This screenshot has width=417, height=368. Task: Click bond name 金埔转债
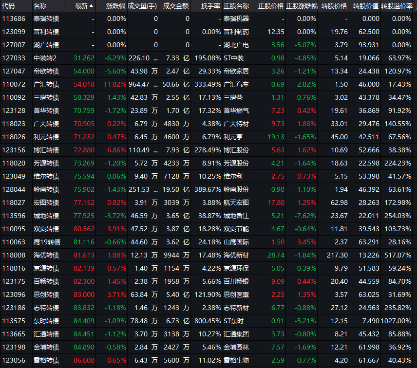[x=46, y=347]
